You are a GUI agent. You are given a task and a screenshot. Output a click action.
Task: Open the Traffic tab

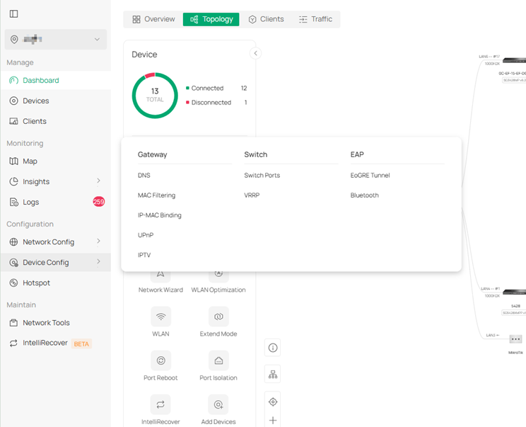[x=315, y=19]
